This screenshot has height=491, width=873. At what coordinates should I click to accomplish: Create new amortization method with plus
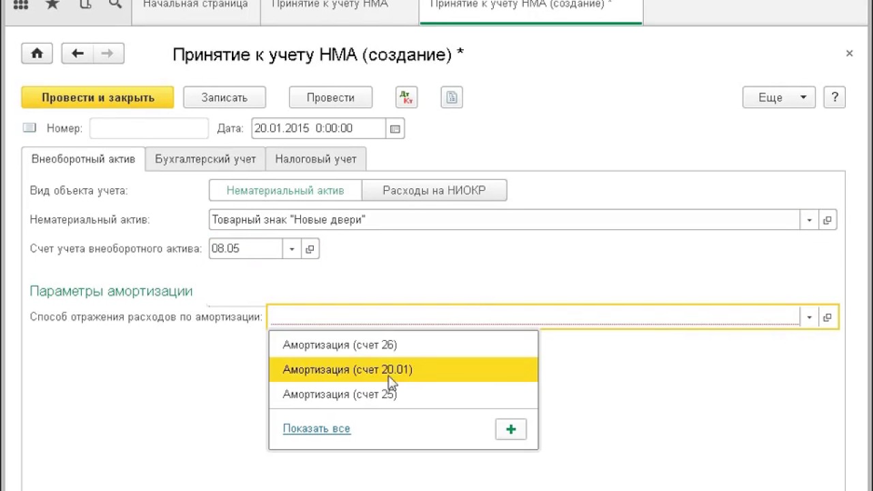tap(511, 429)
